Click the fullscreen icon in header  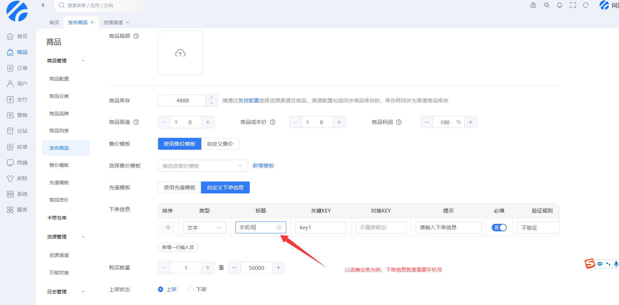573,5
